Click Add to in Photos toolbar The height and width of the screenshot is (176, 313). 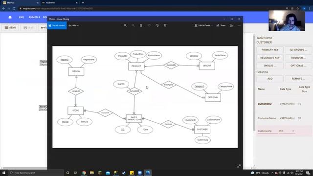point(74,25)
